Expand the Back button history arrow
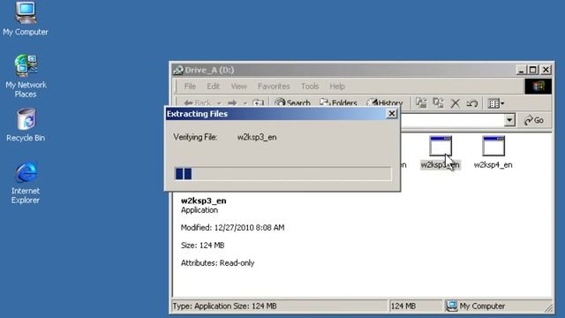The height and width of the screenshot is (318, 565). [219, 103]
